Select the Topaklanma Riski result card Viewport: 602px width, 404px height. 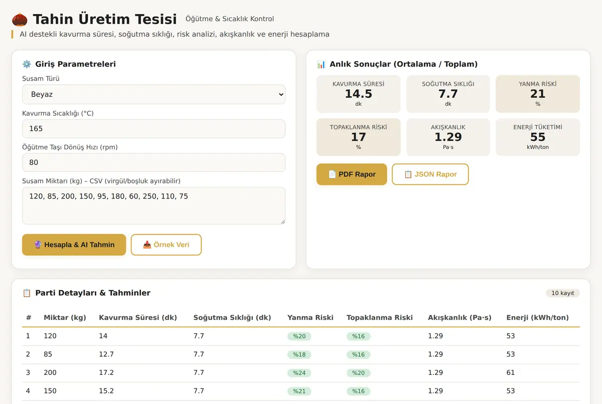point(359,137)
